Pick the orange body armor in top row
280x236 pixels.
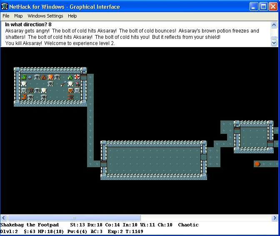coord(50,77)
